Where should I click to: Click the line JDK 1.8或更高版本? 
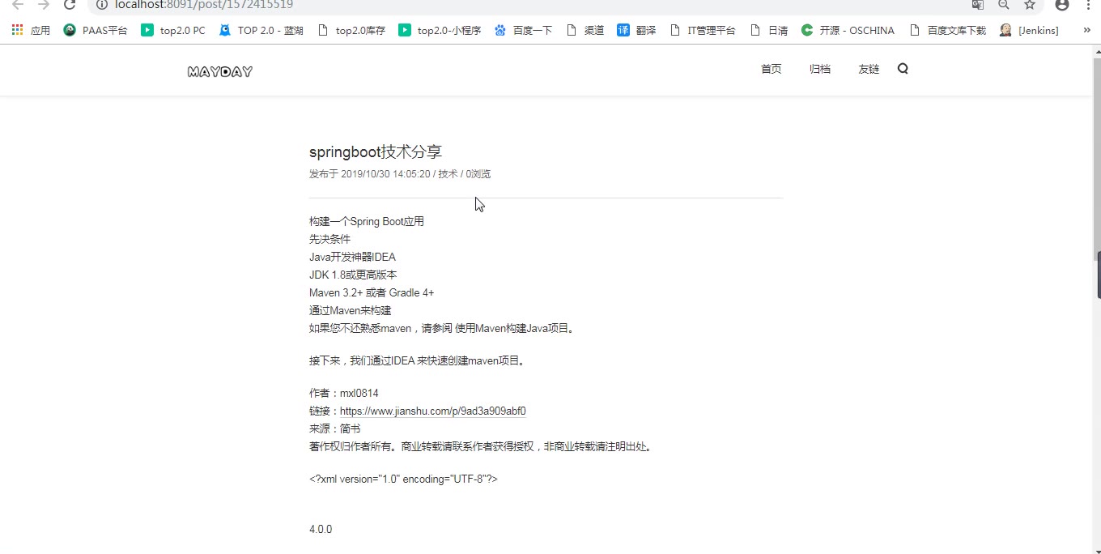point(353,275)
